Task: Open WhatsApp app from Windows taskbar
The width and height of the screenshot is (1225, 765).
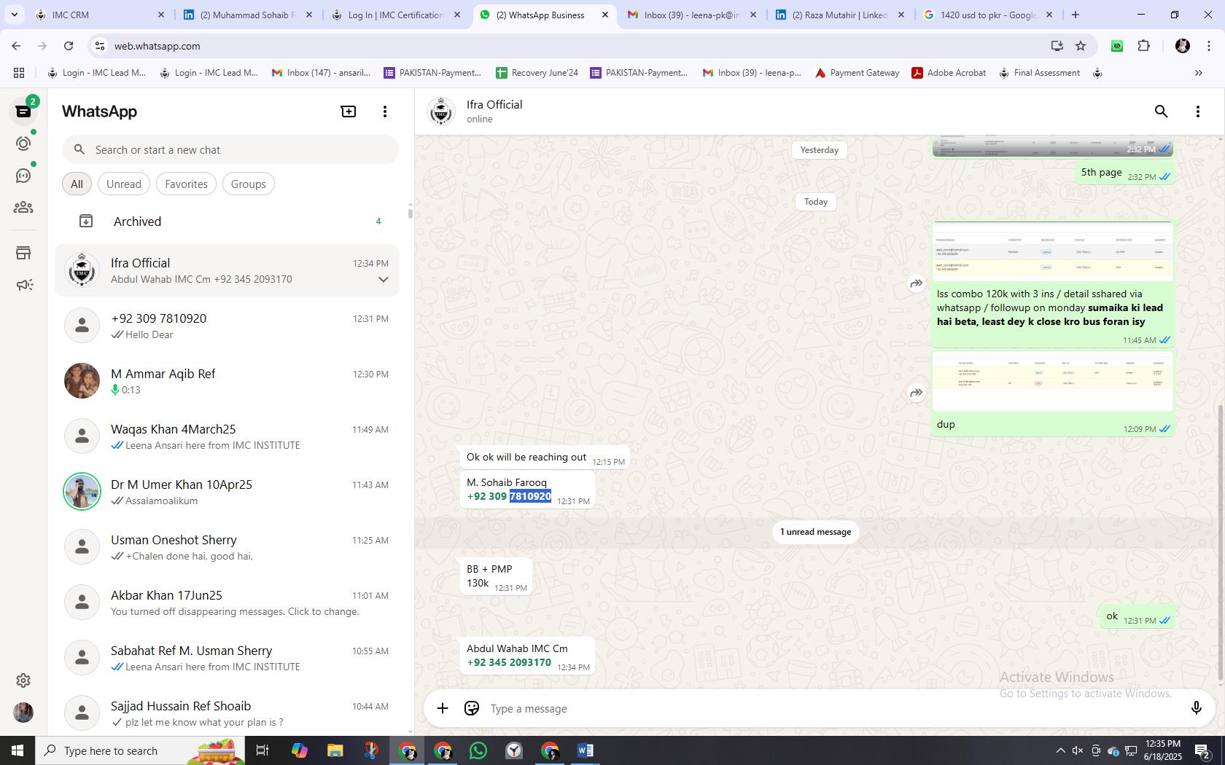Action: click(x=478, y=751)
